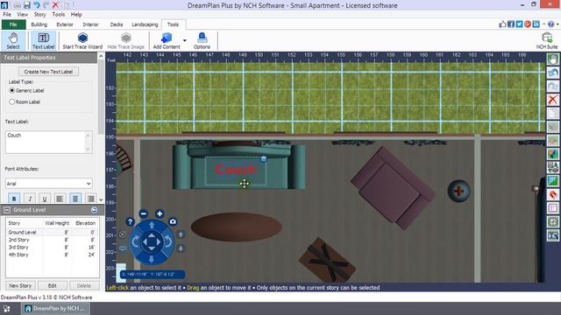Screen dimensions: 561x315
Task: Select the Generic Label radio button
Action: click(11, 91)
